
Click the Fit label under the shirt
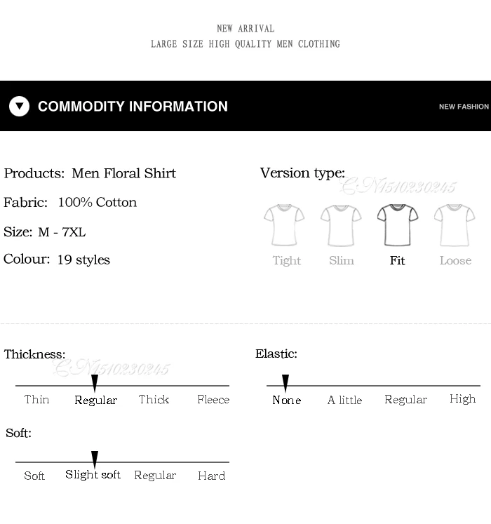398,260
